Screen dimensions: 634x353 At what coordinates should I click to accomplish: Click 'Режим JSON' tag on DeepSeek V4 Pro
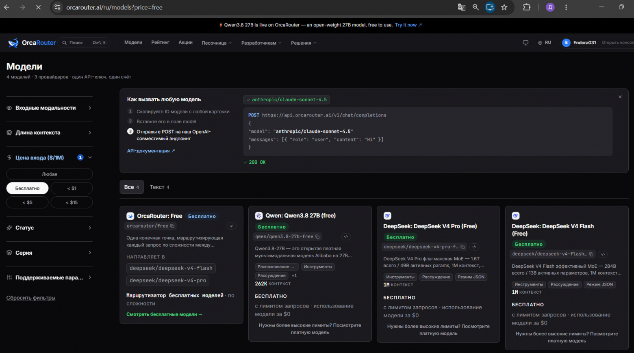click(471, 277)
